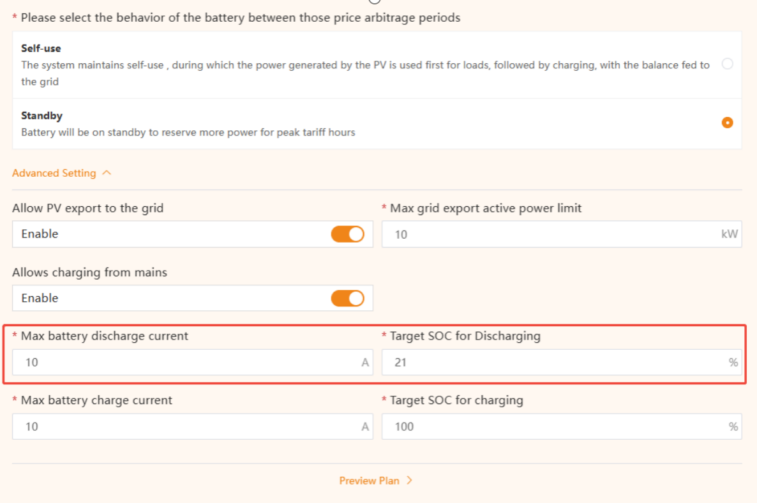Click the A unit in discharge current field
The height and width of the screenshot is (503, 757).
(365, 363)
